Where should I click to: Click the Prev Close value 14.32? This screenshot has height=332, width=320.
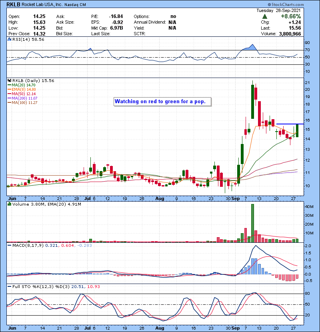tap(39, 34)
